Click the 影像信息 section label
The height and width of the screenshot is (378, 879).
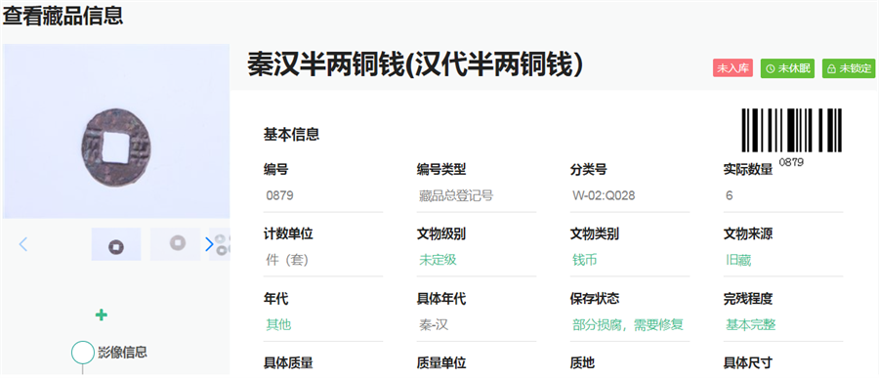tap(122, 353)
